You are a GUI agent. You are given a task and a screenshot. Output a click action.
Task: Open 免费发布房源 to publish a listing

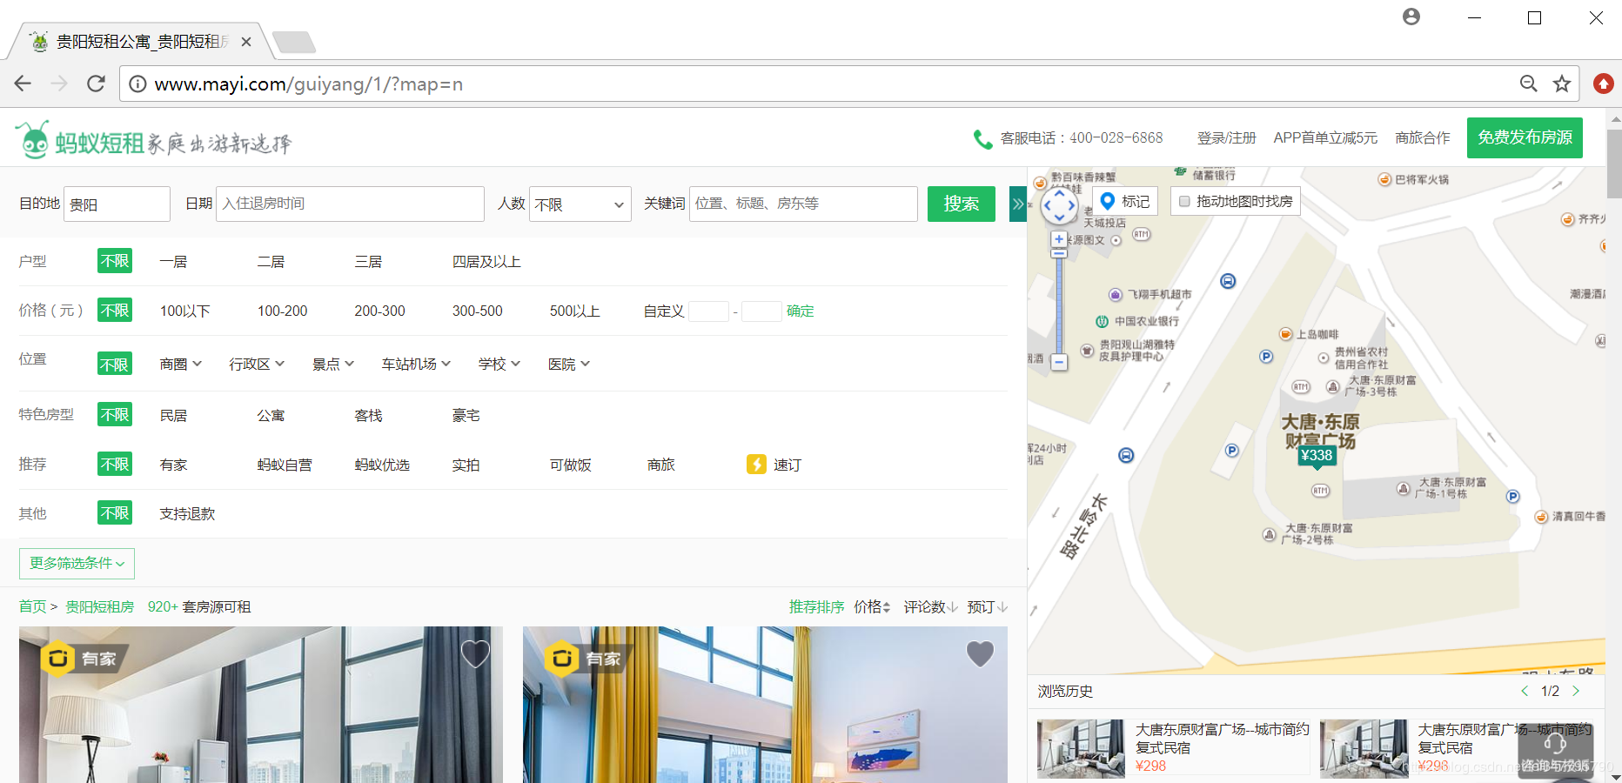[1524, 137]
